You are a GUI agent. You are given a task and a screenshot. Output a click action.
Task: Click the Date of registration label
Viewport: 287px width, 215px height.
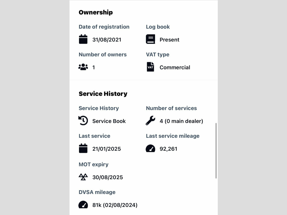[104, 27]
